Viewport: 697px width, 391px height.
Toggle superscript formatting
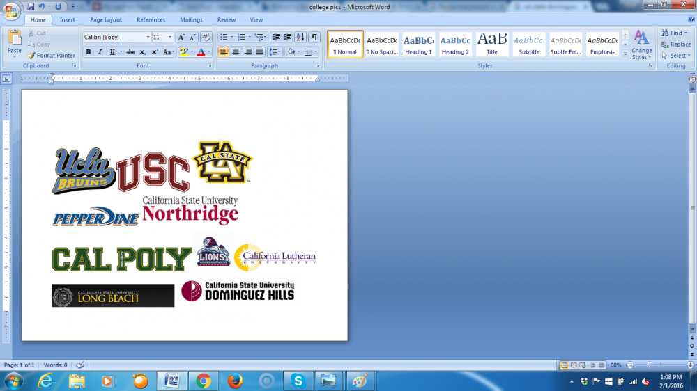click(154, 52)
